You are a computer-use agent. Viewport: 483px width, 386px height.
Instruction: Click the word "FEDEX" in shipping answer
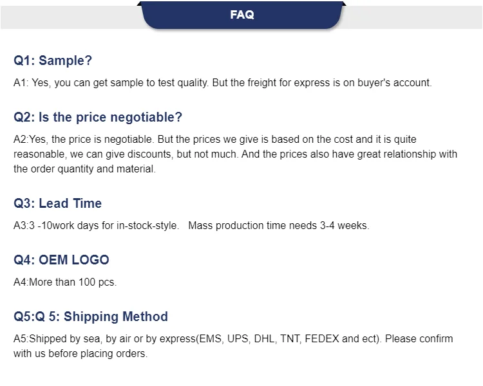(x=322, y=338)
